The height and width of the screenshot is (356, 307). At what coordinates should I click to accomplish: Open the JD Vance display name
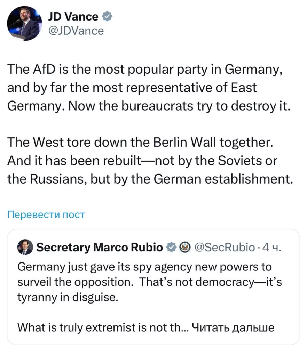(73, 17)
